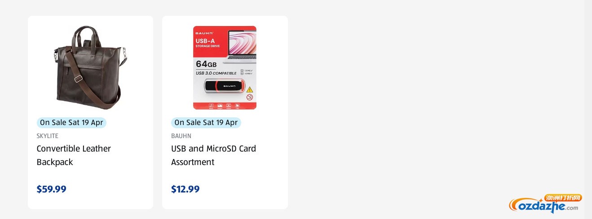Click the Convertible Leather Backpack title

(74, 155)
